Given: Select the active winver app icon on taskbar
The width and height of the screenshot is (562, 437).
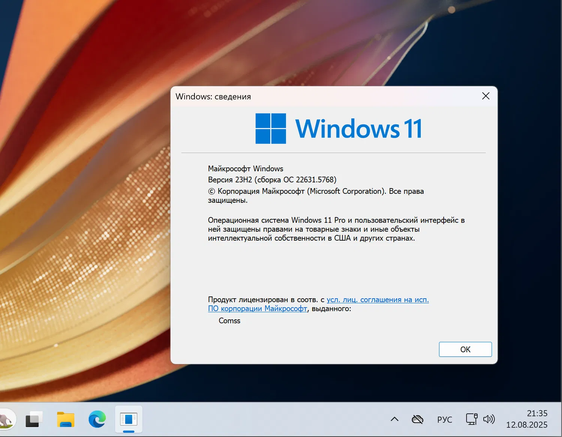Looking at the screenshot, I should point(128,419).
